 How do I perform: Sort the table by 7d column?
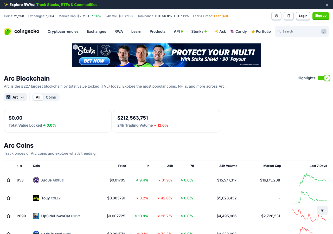[192, 166]
